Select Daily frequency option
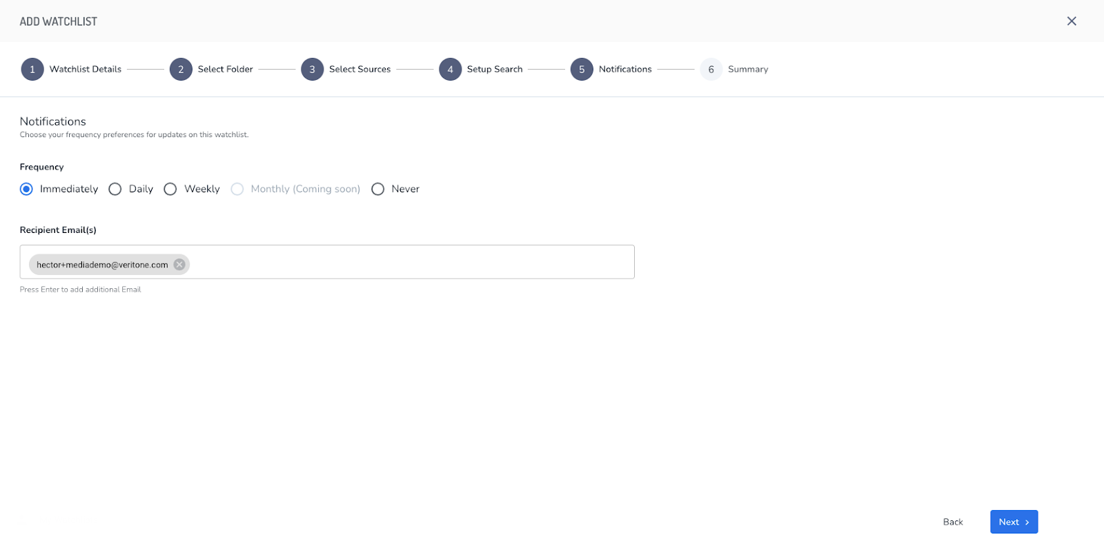This screenshot has height=548, width=1104. 115,189
